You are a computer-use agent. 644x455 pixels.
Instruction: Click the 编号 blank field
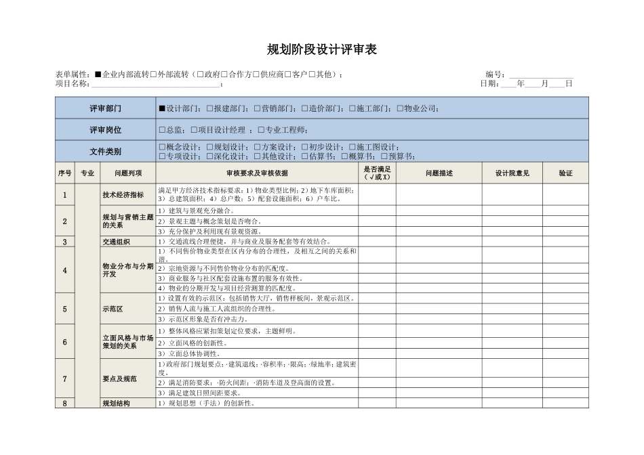click(x=541, y=74)
